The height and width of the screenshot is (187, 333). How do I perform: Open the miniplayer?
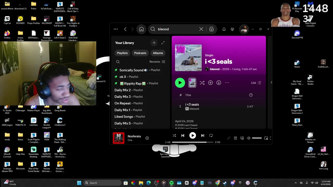click(266, 138)
